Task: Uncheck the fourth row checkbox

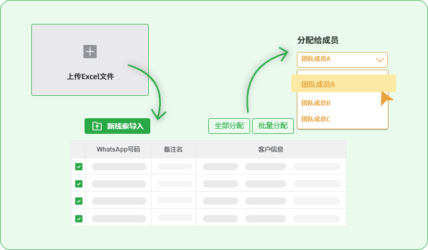Action: tap(79, 218)
